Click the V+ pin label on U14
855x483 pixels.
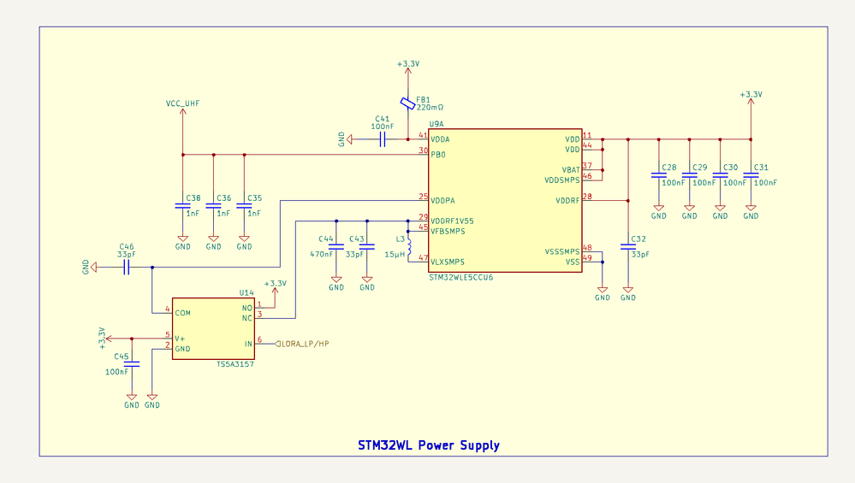click(x=180, y=339)
